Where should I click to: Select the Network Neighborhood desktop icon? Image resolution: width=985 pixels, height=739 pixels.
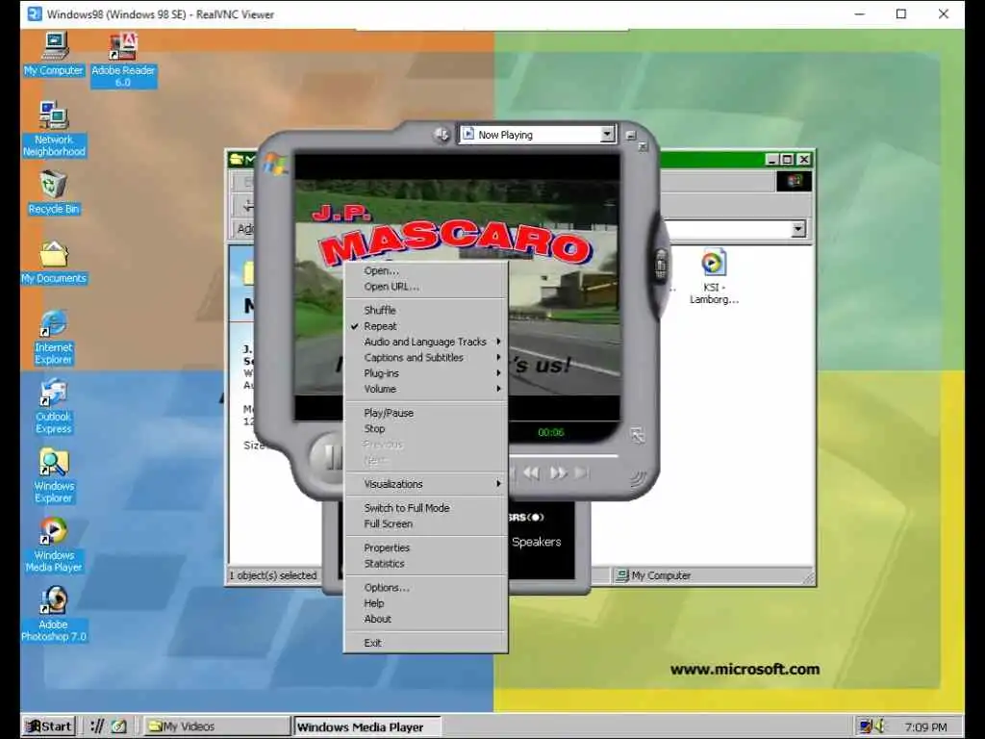54,128
